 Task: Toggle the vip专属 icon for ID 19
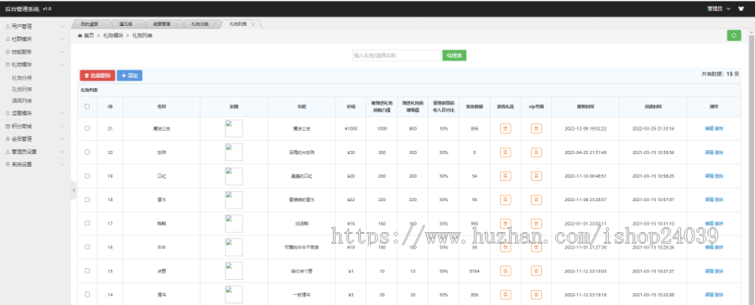click(x=536, y=176)
